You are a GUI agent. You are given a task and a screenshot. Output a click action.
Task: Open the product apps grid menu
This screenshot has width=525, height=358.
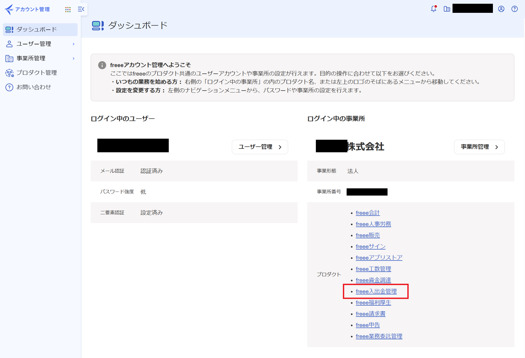[x=68, y=9]
